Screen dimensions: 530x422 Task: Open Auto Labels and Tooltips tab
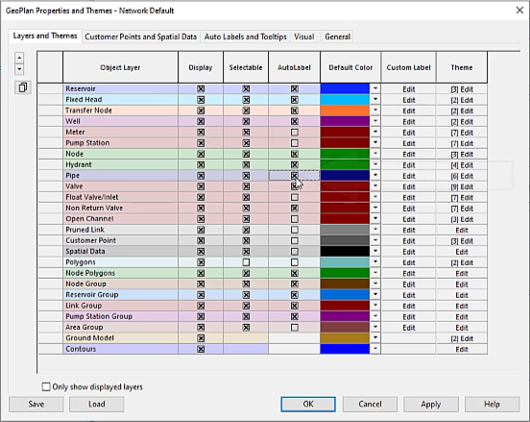[246, 37]
